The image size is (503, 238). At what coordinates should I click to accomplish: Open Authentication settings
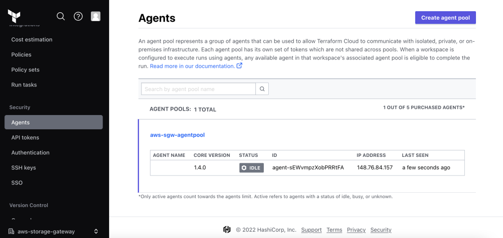(30, 152)
